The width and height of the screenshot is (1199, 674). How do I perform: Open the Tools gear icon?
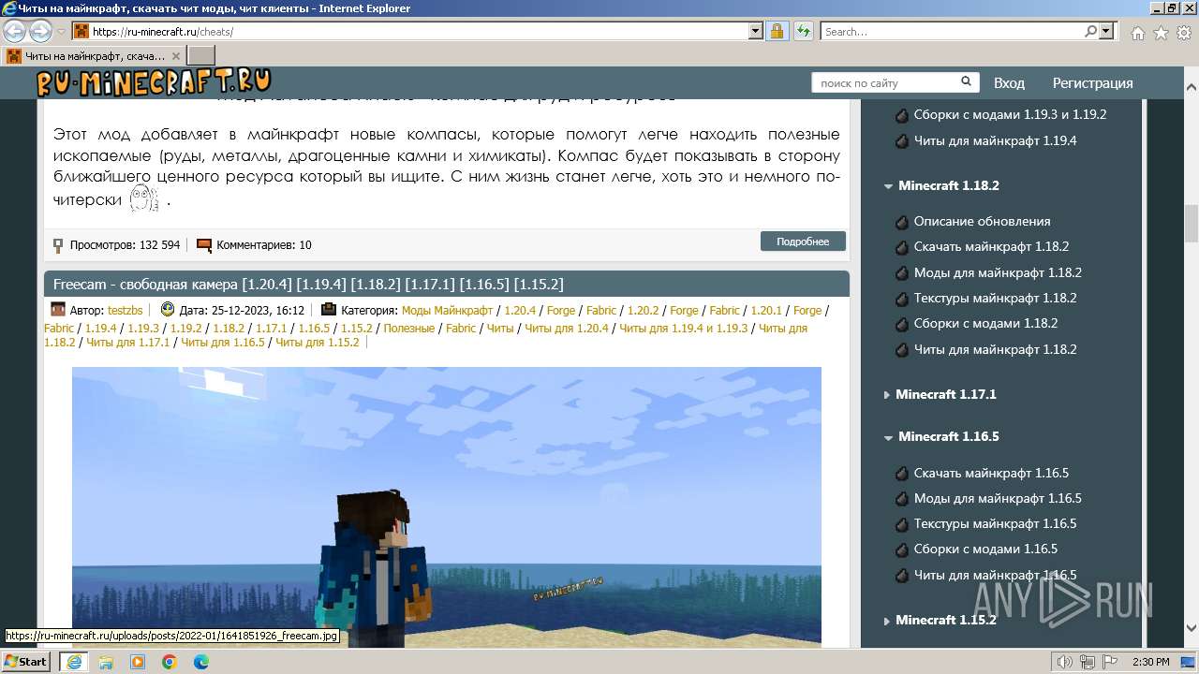click(1183, 32)
